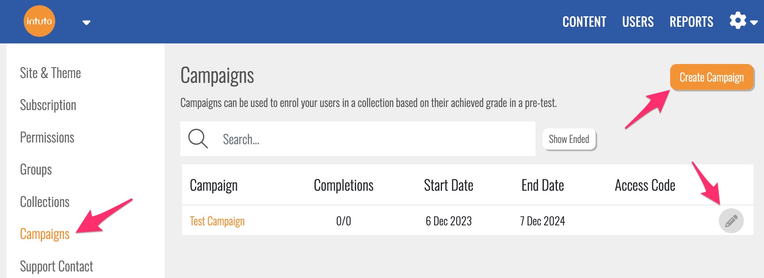This screenshot has height=278, width=764.
Task: Open the Users menu
Action: [x=638, y=21]
